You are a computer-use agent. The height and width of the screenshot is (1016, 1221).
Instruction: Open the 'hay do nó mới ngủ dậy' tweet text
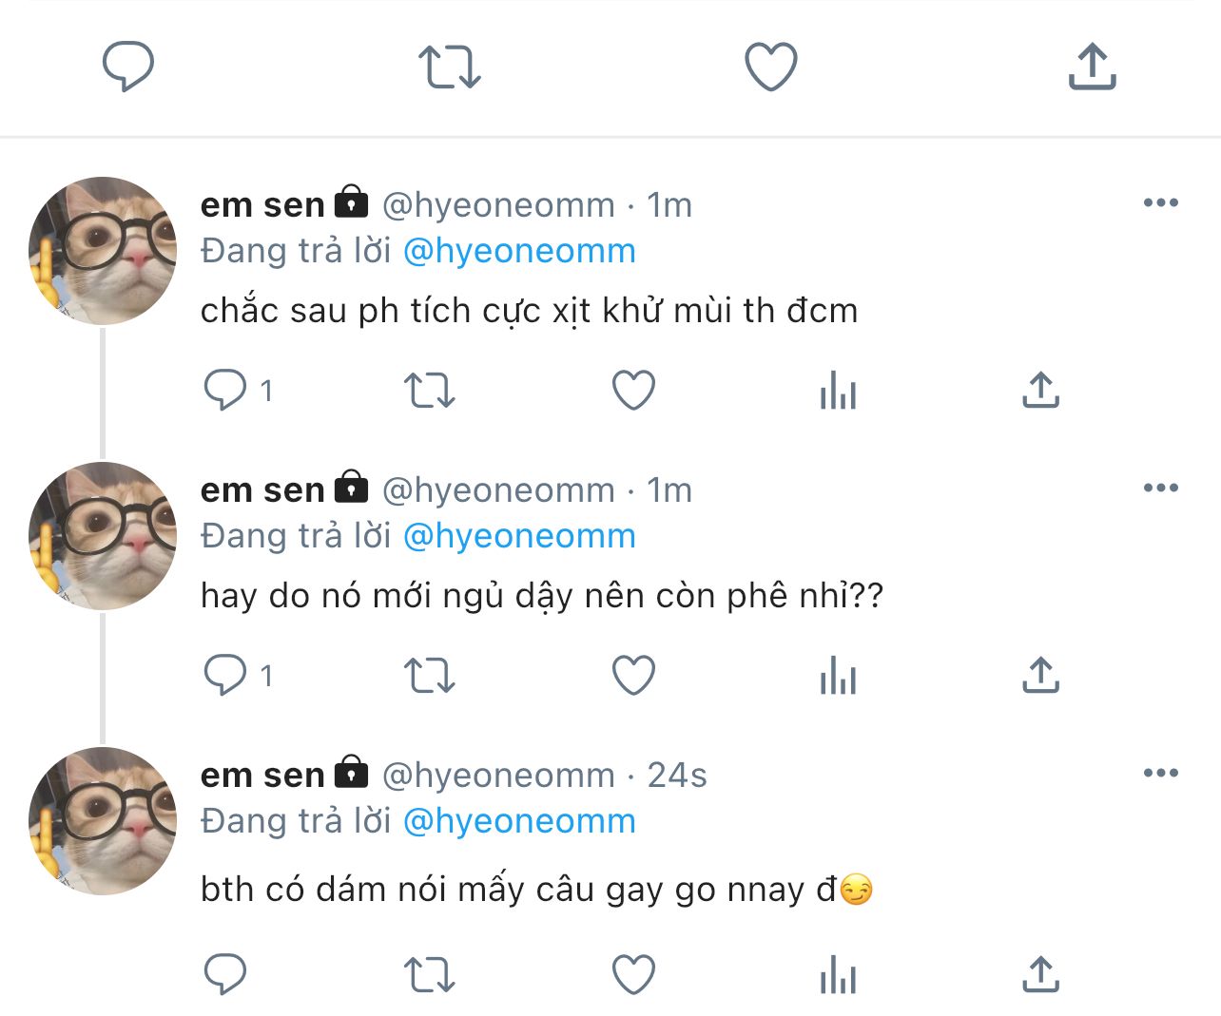click(x=542, y=596)
